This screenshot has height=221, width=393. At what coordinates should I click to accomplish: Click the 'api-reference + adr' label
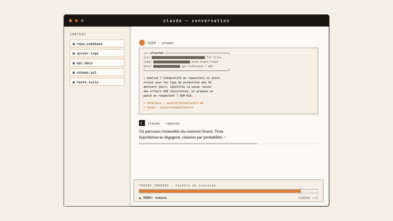197,66
